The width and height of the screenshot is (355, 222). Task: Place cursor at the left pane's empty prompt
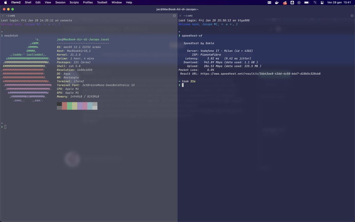click(x=5, y=127)
